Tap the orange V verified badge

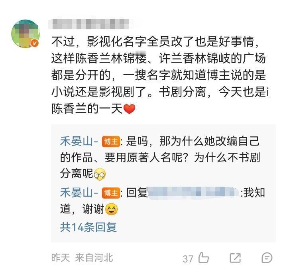tap(35, 43)
